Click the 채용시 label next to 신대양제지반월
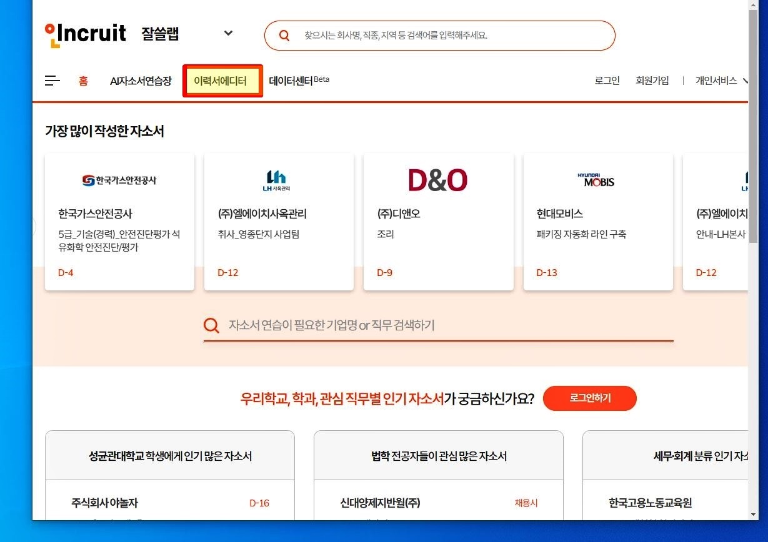This screenshot has width=768, height=542. 526,503
